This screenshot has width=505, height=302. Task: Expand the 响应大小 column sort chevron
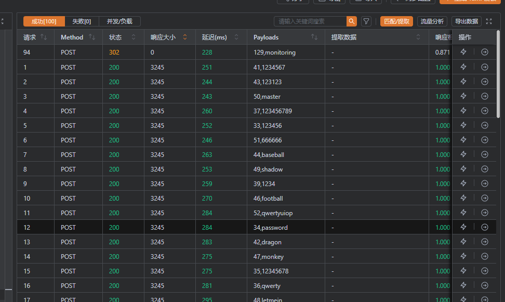coord(185,37)
